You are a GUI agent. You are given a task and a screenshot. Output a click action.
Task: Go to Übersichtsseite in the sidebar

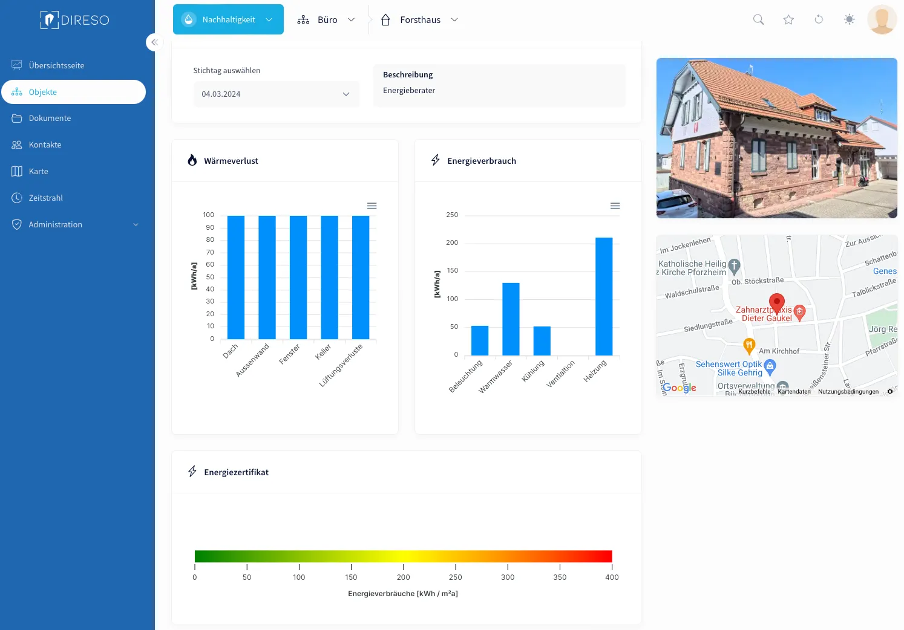73,65
